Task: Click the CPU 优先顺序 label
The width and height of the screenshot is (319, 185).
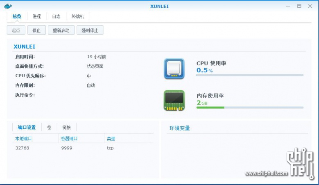Action: [31, 76]
